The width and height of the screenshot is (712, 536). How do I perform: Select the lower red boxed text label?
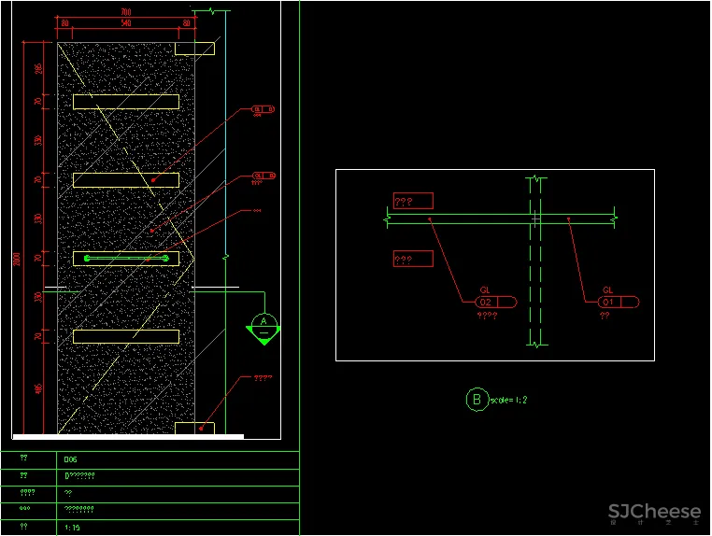412,259
